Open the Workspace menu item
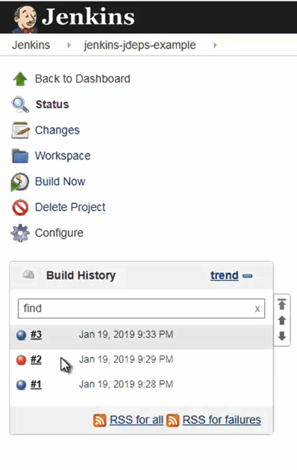The image size is (297, 470). [63, 156]
